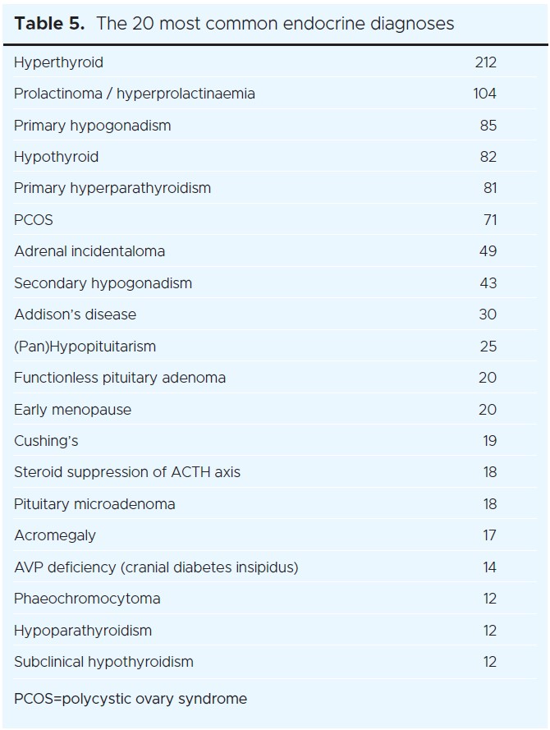Click Steroid suppression of ACTH axis

(127, 472)
